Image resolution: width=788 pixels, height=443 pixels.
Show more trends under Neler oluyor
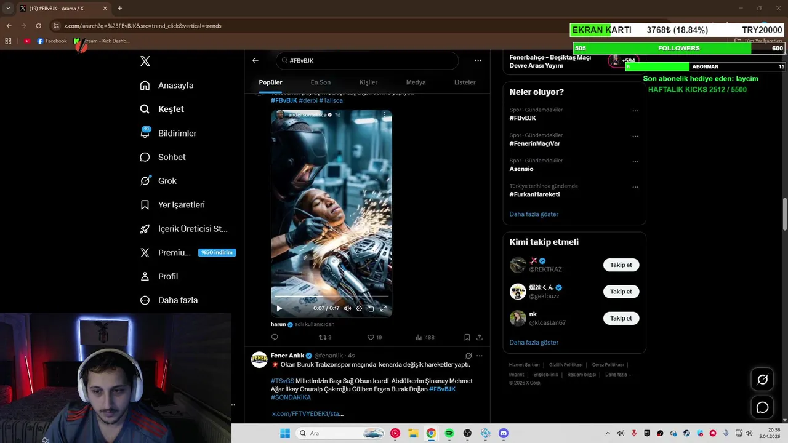click(534, 214)
